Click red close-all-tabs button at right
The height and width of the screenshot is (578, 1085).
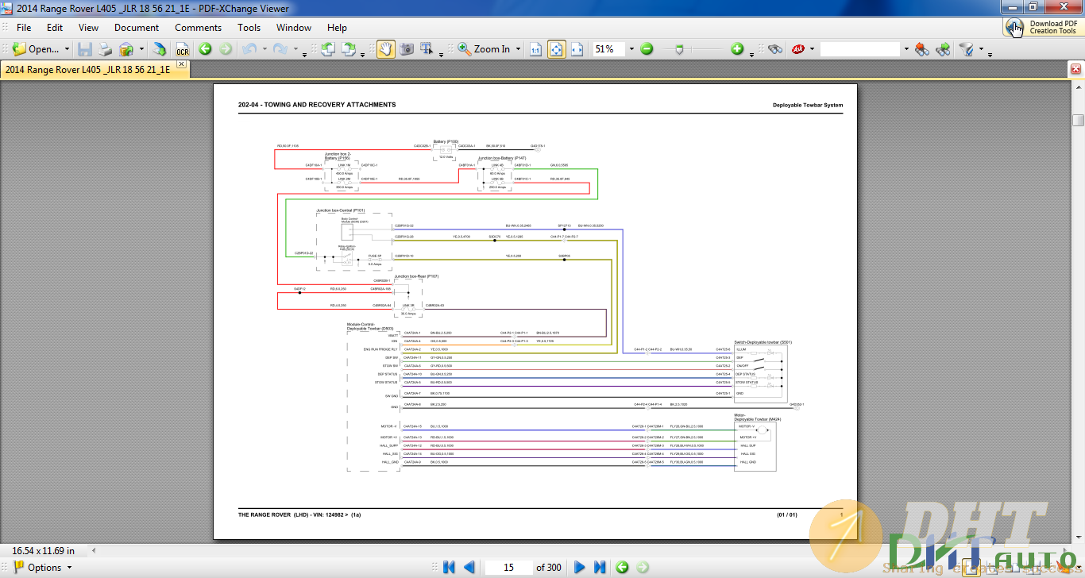pos(1076,69)
